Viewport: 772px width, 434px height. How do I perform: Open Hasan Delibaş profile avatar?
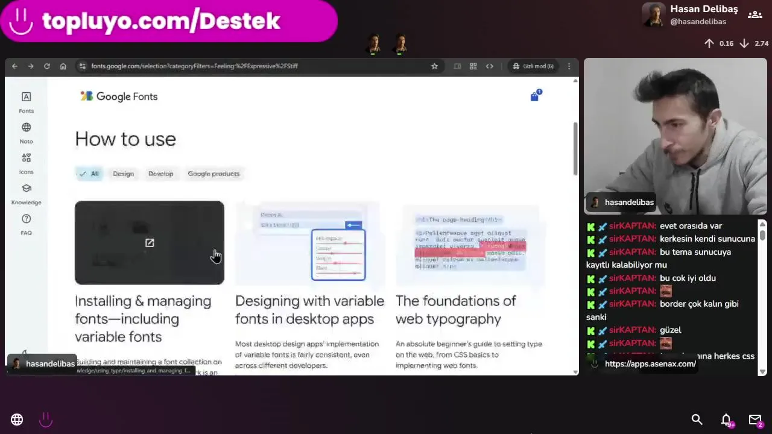pyautogui.click(x=653, y=15)
